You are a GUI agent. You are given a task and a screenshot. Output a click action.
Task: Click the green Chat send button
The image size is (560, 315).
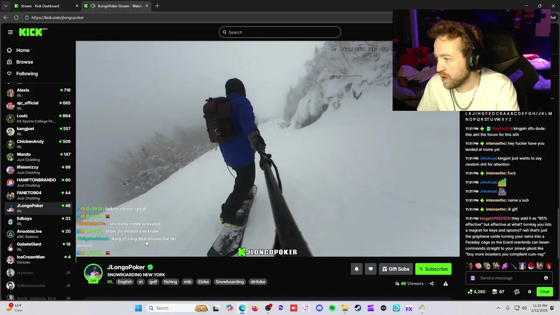[545, 292]
